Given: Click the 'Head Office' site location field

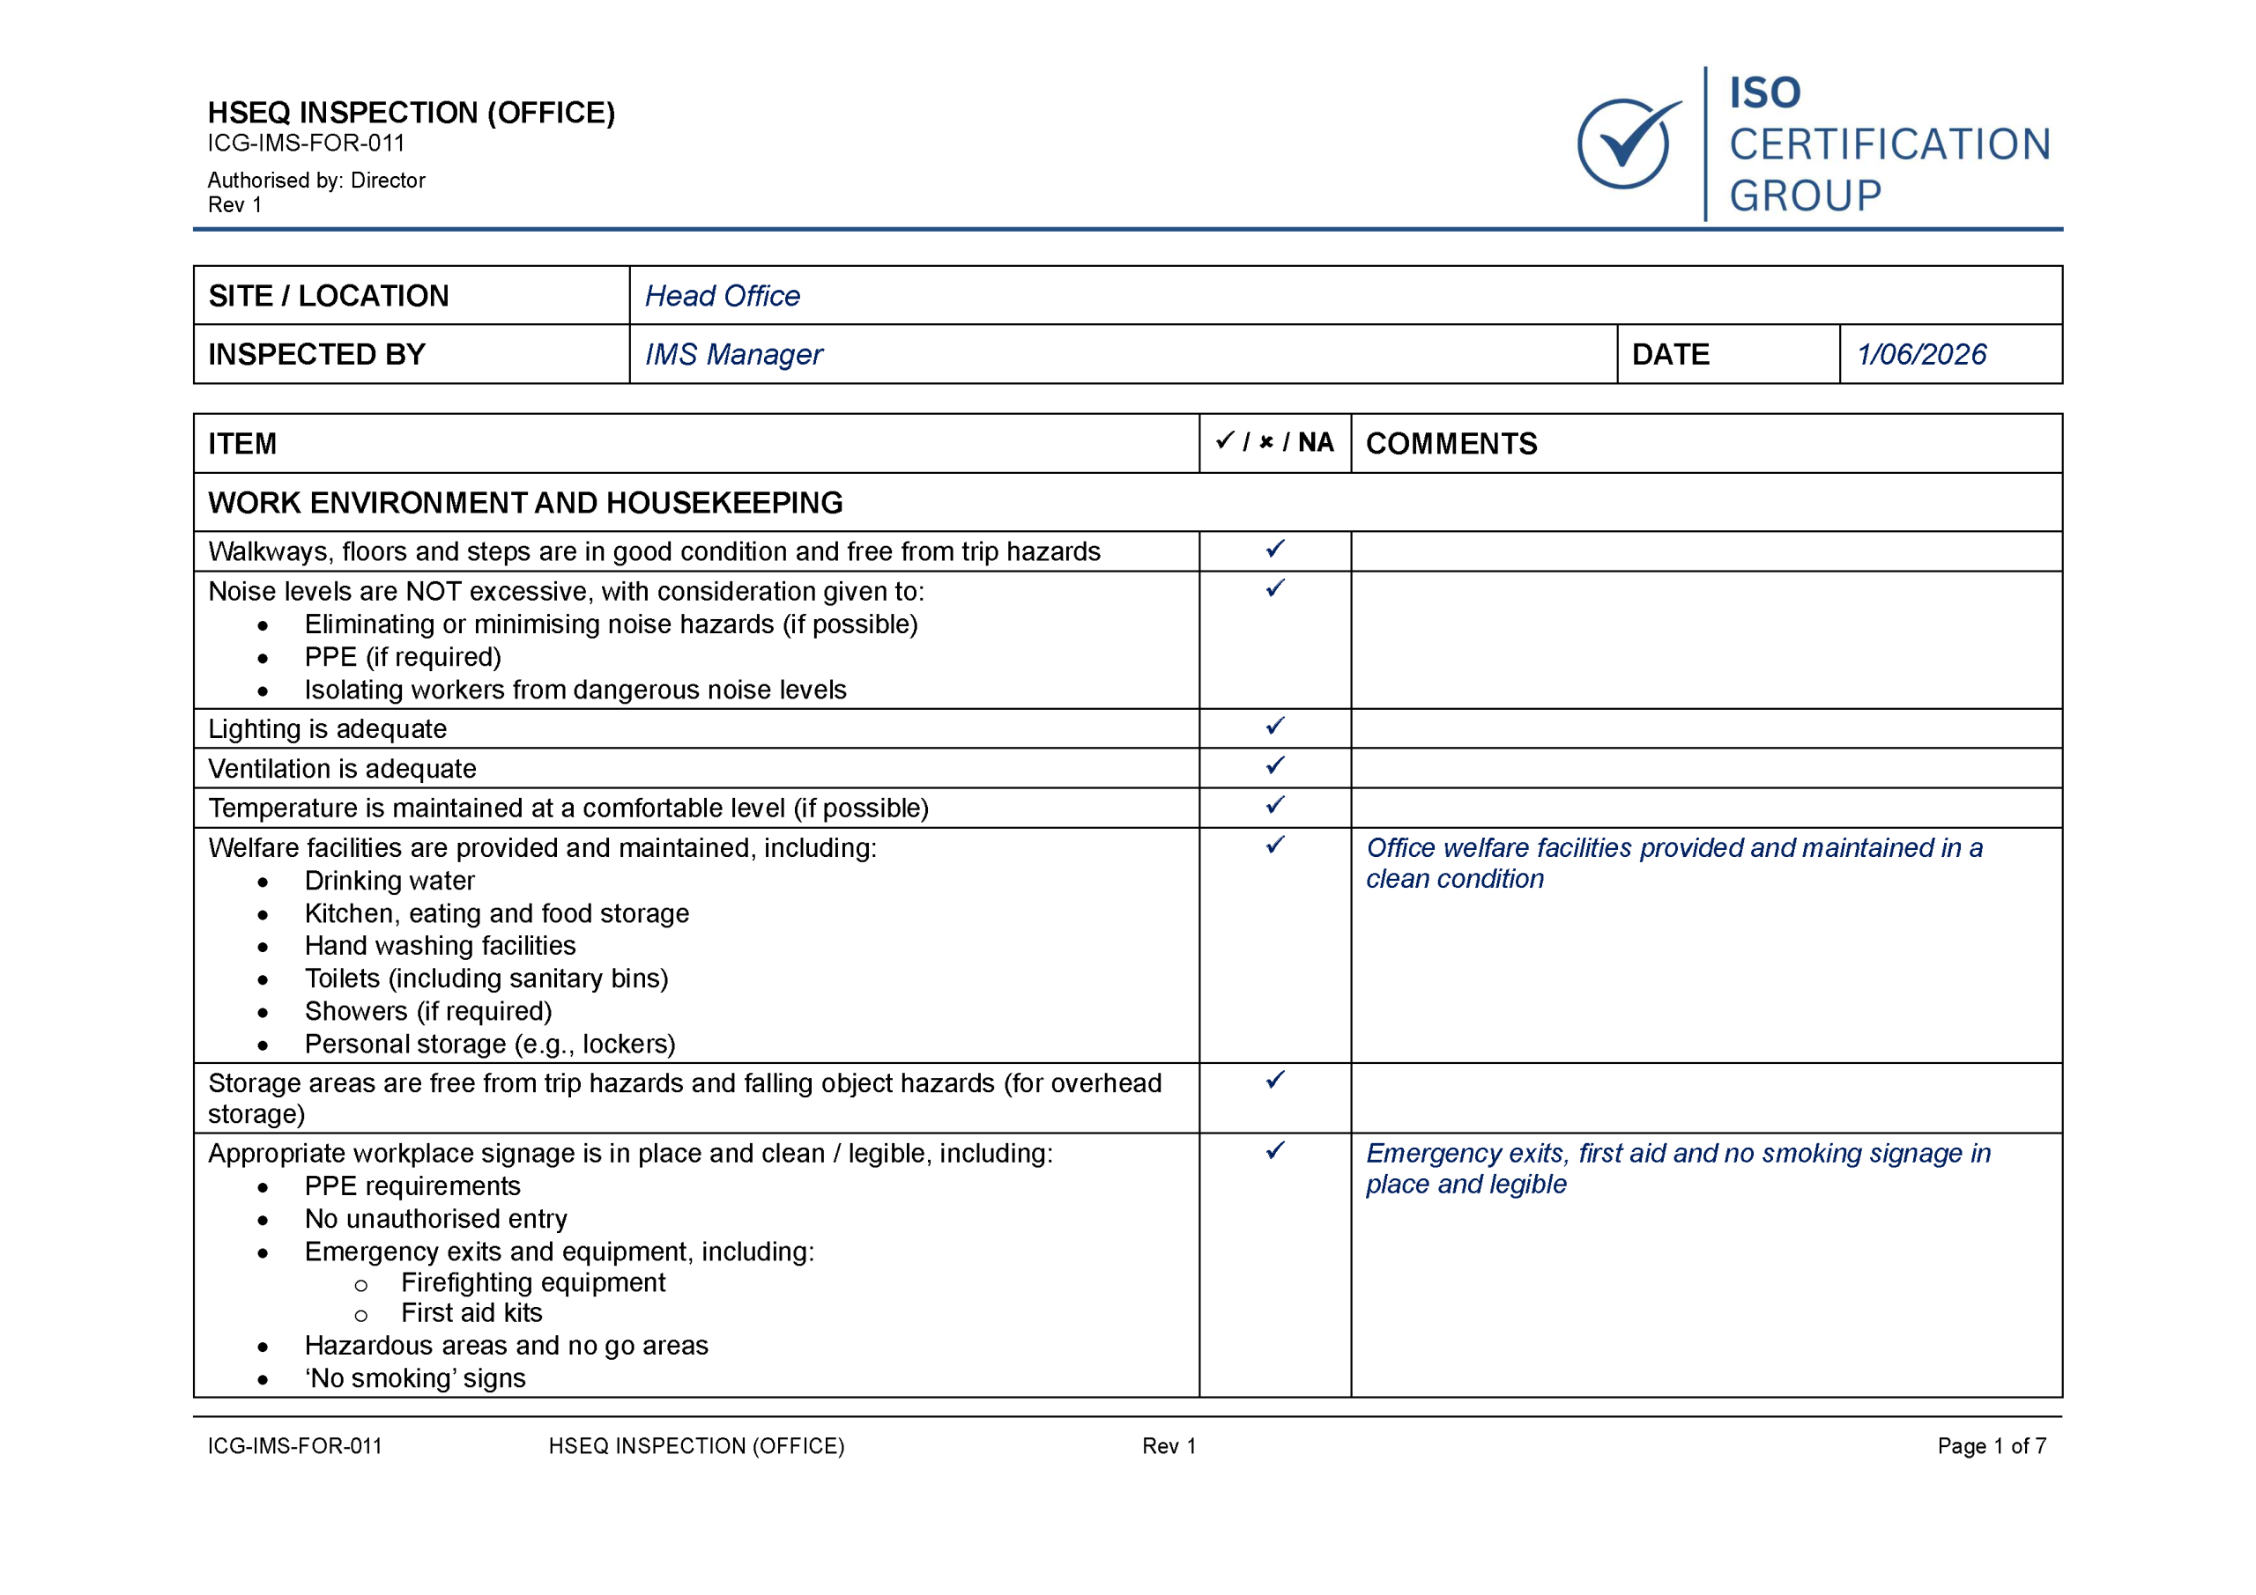Looking at the screenshot, I should coord(1345,296).
